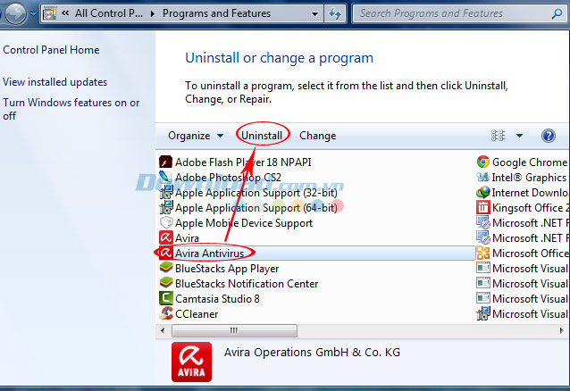
Task: Open the address bar history dropdown
Action: coord(314,13)
